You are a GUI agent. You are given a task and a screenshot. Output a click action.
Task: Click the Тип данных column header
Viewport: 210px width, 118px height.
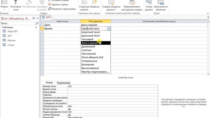point(95,21)
